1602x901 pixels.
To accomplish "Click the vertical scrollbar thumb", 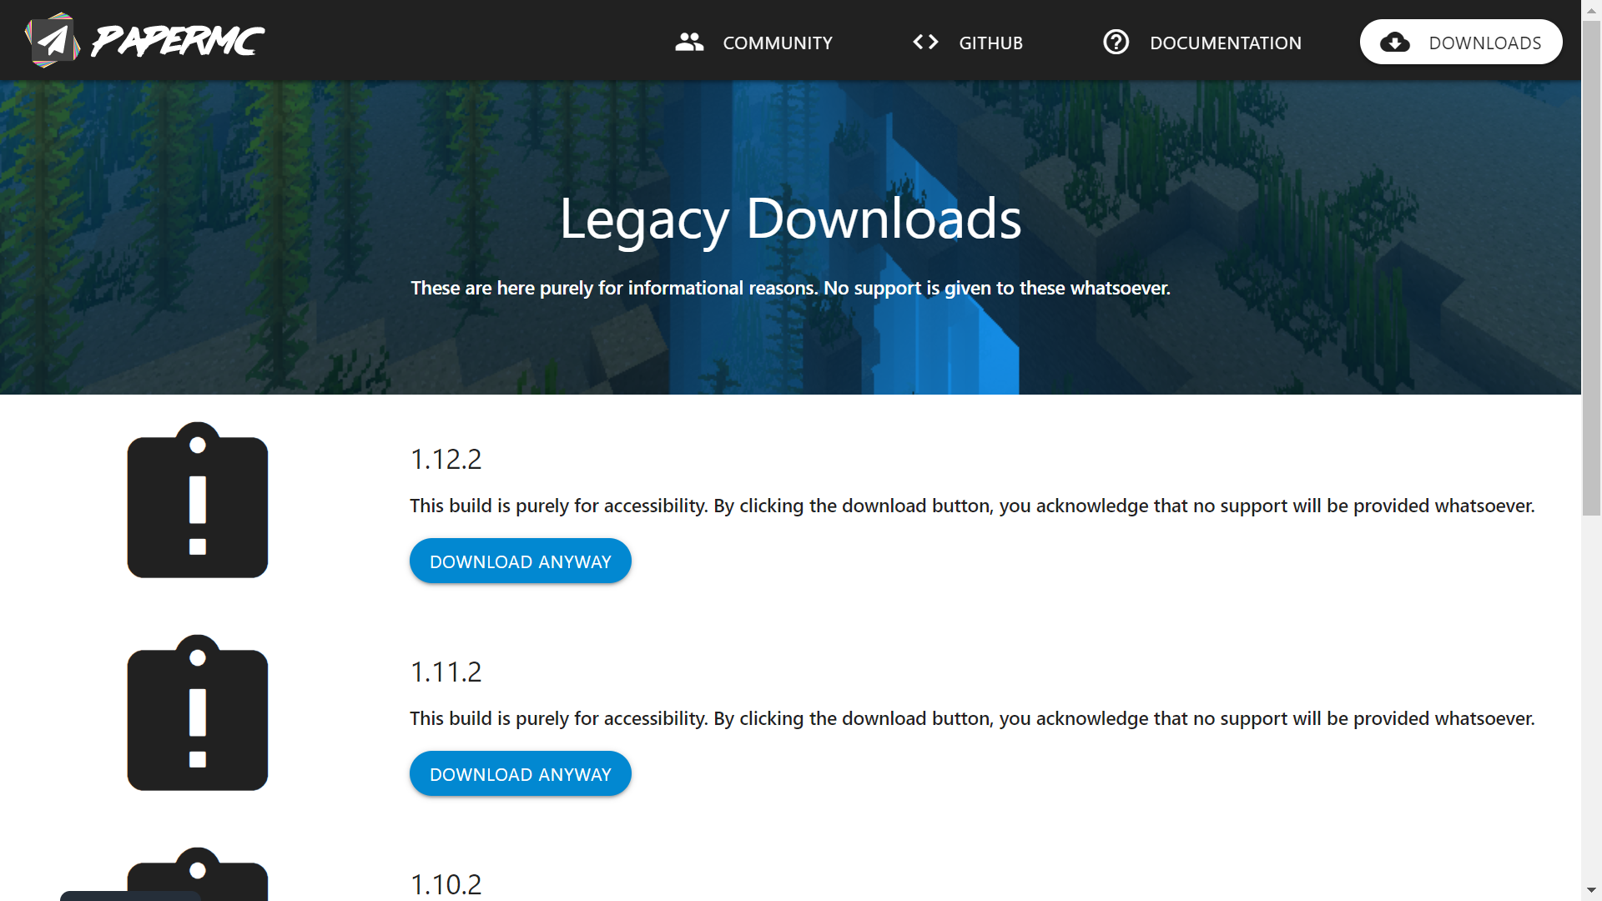I will click(1591, 267).
